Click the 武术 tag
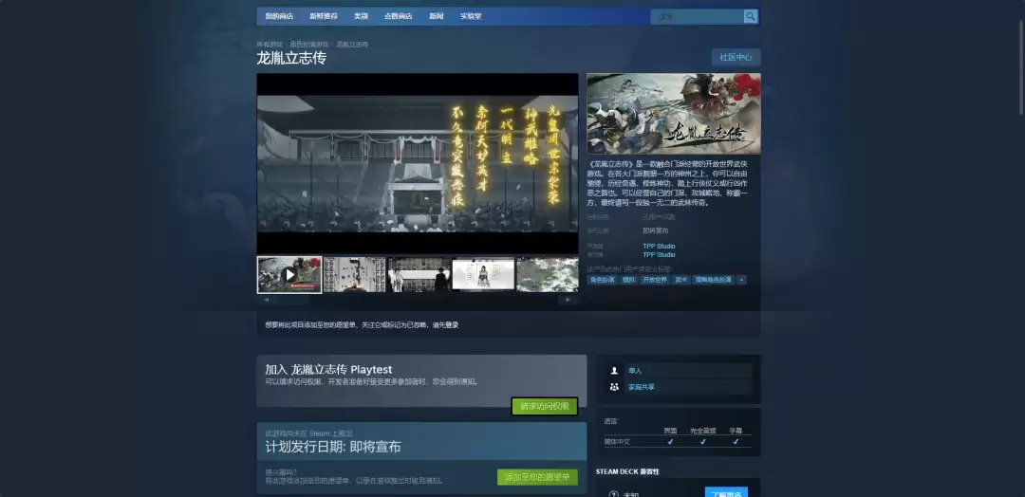Viewport: 1025px width, 497px height. click(x=681, y=280)
